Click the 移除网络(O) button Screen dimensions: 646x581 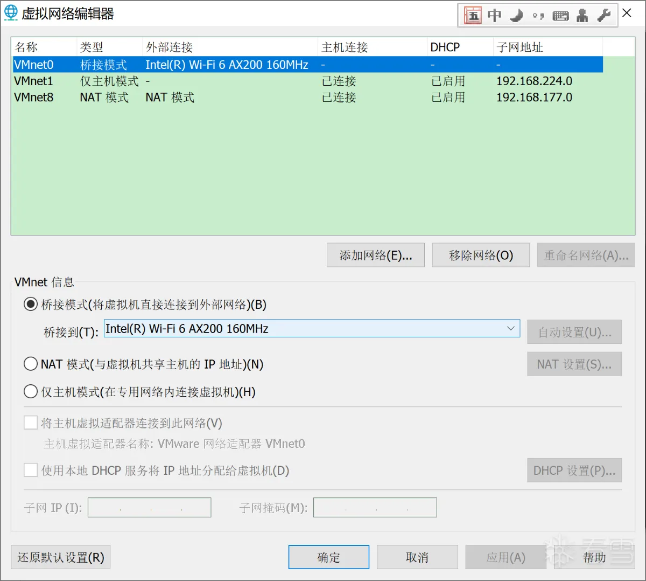click(481, 255)
